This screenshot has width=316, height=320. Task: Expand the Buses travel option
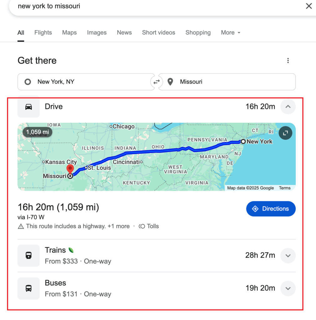pos(288,288)
